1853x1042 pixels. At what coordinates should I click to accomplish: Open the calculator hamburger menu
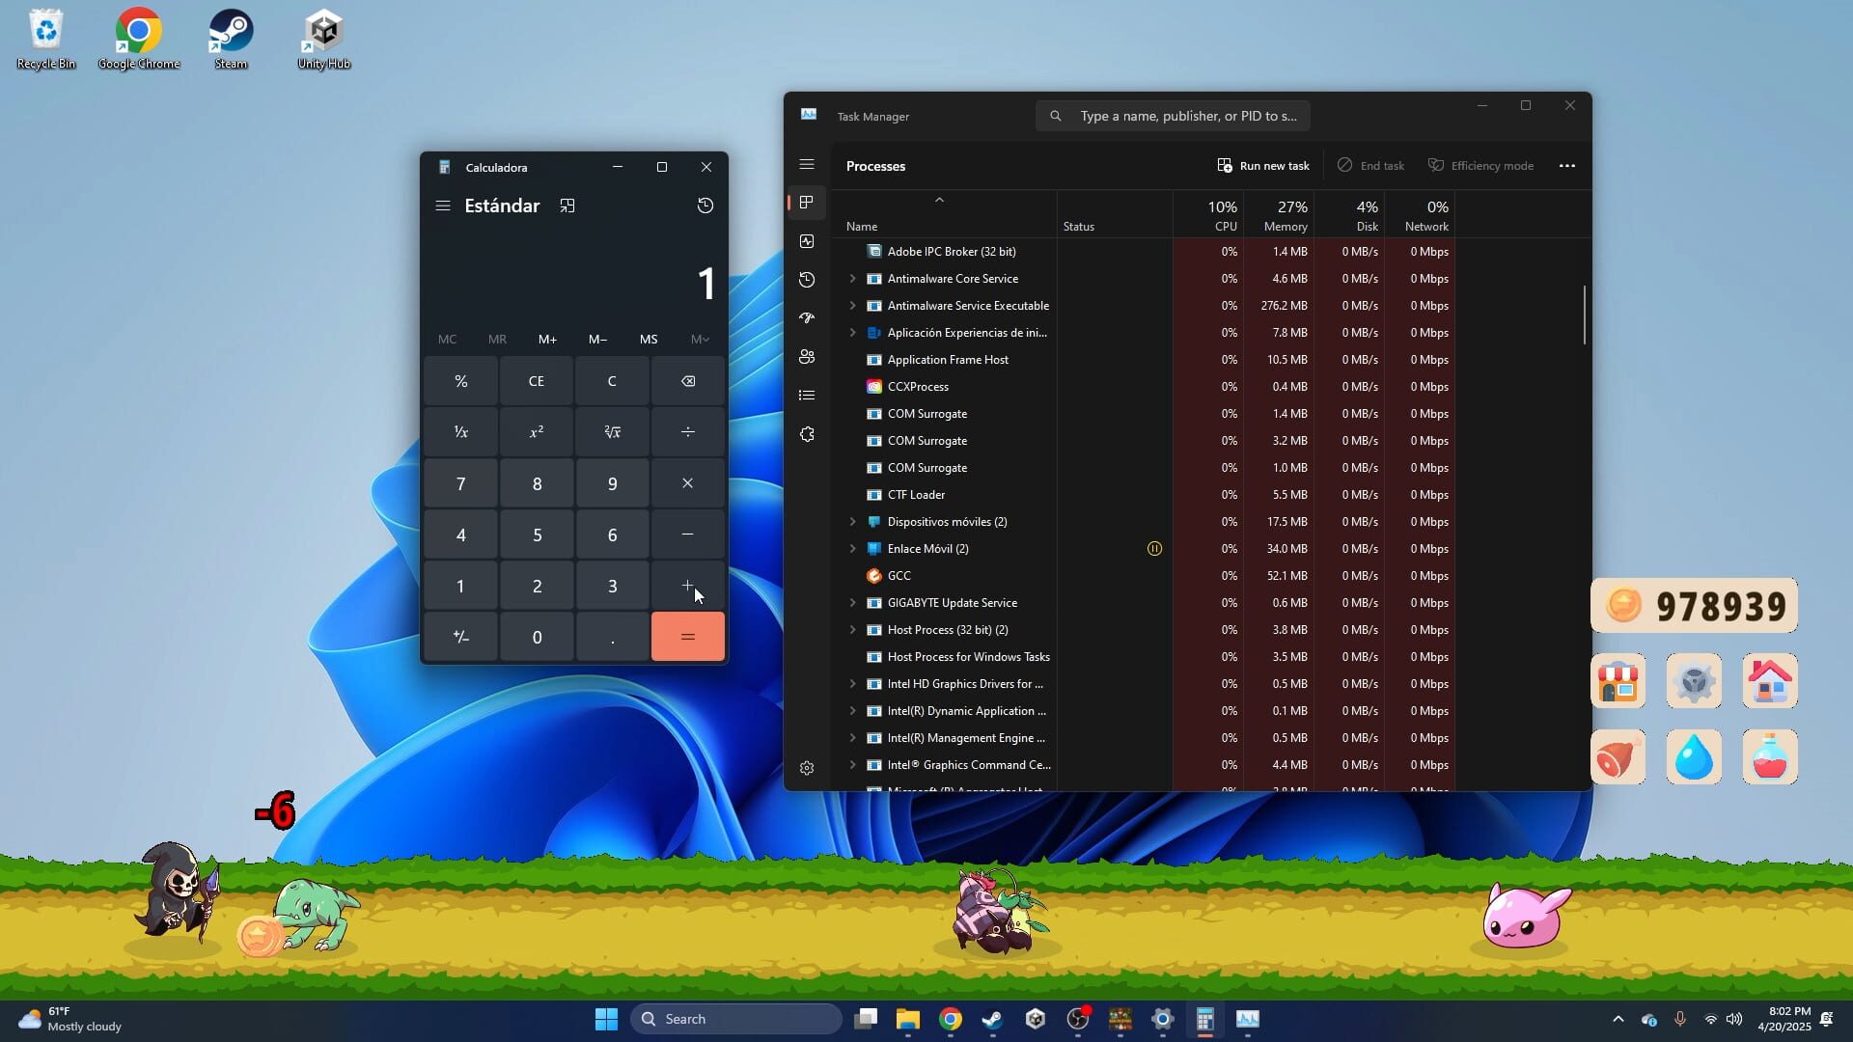pyautogui.click(x=443, y=206)
